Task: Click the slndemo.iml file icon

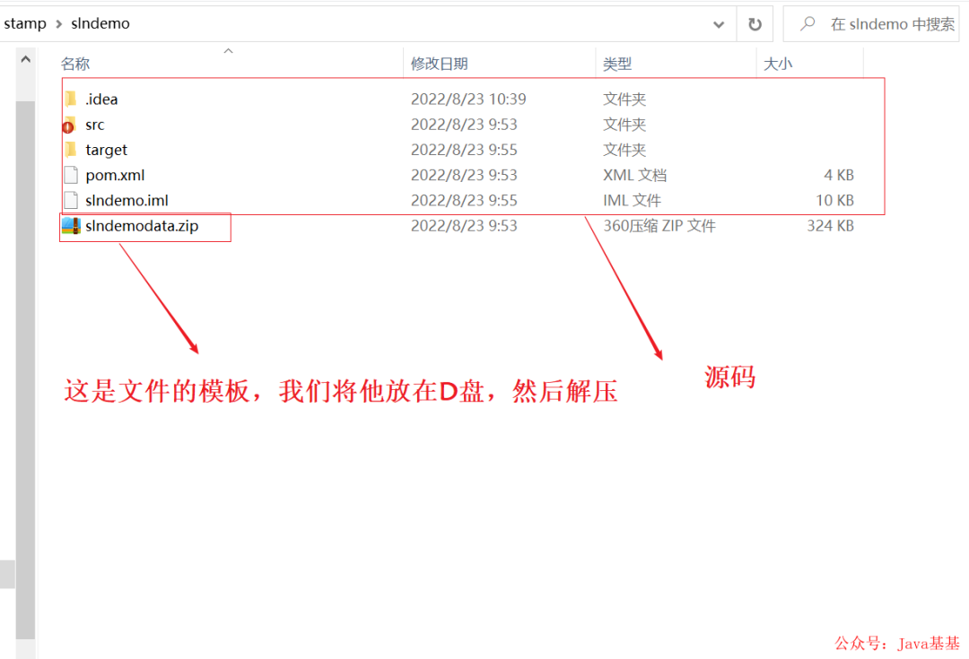Action: click(70, 200)
